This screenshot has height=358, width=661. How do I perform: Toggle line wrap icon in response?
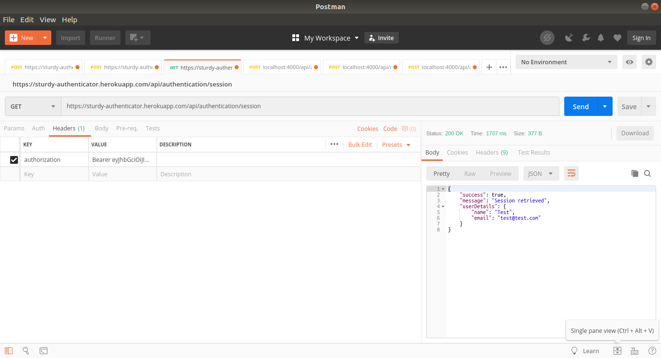[x=571, y=173]
